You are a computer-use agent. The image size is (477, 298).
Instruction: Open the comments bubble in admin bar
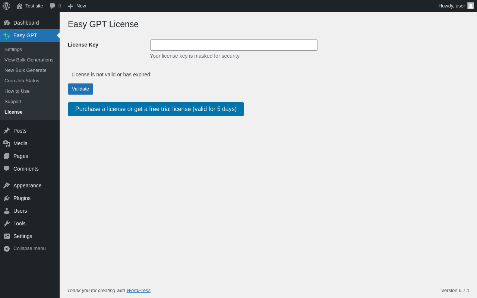pos(53,6)
